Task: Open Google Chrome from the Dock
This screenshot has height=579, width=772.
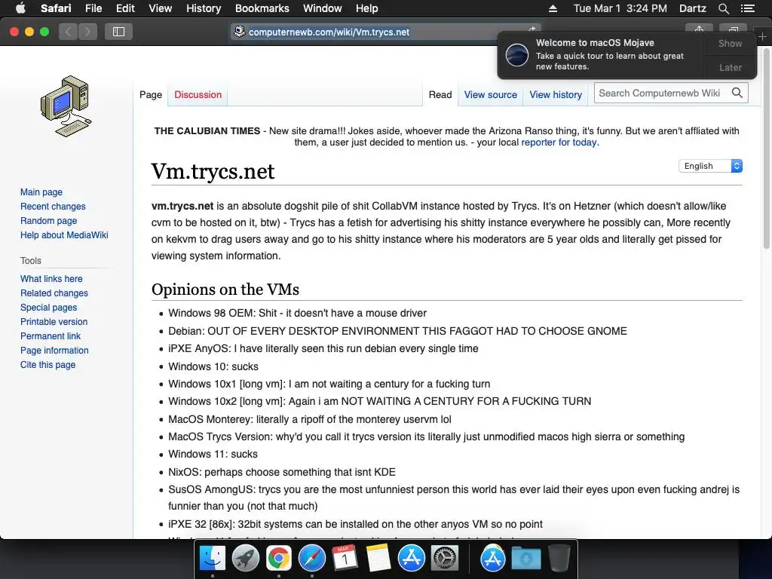Action: point(279,559)
